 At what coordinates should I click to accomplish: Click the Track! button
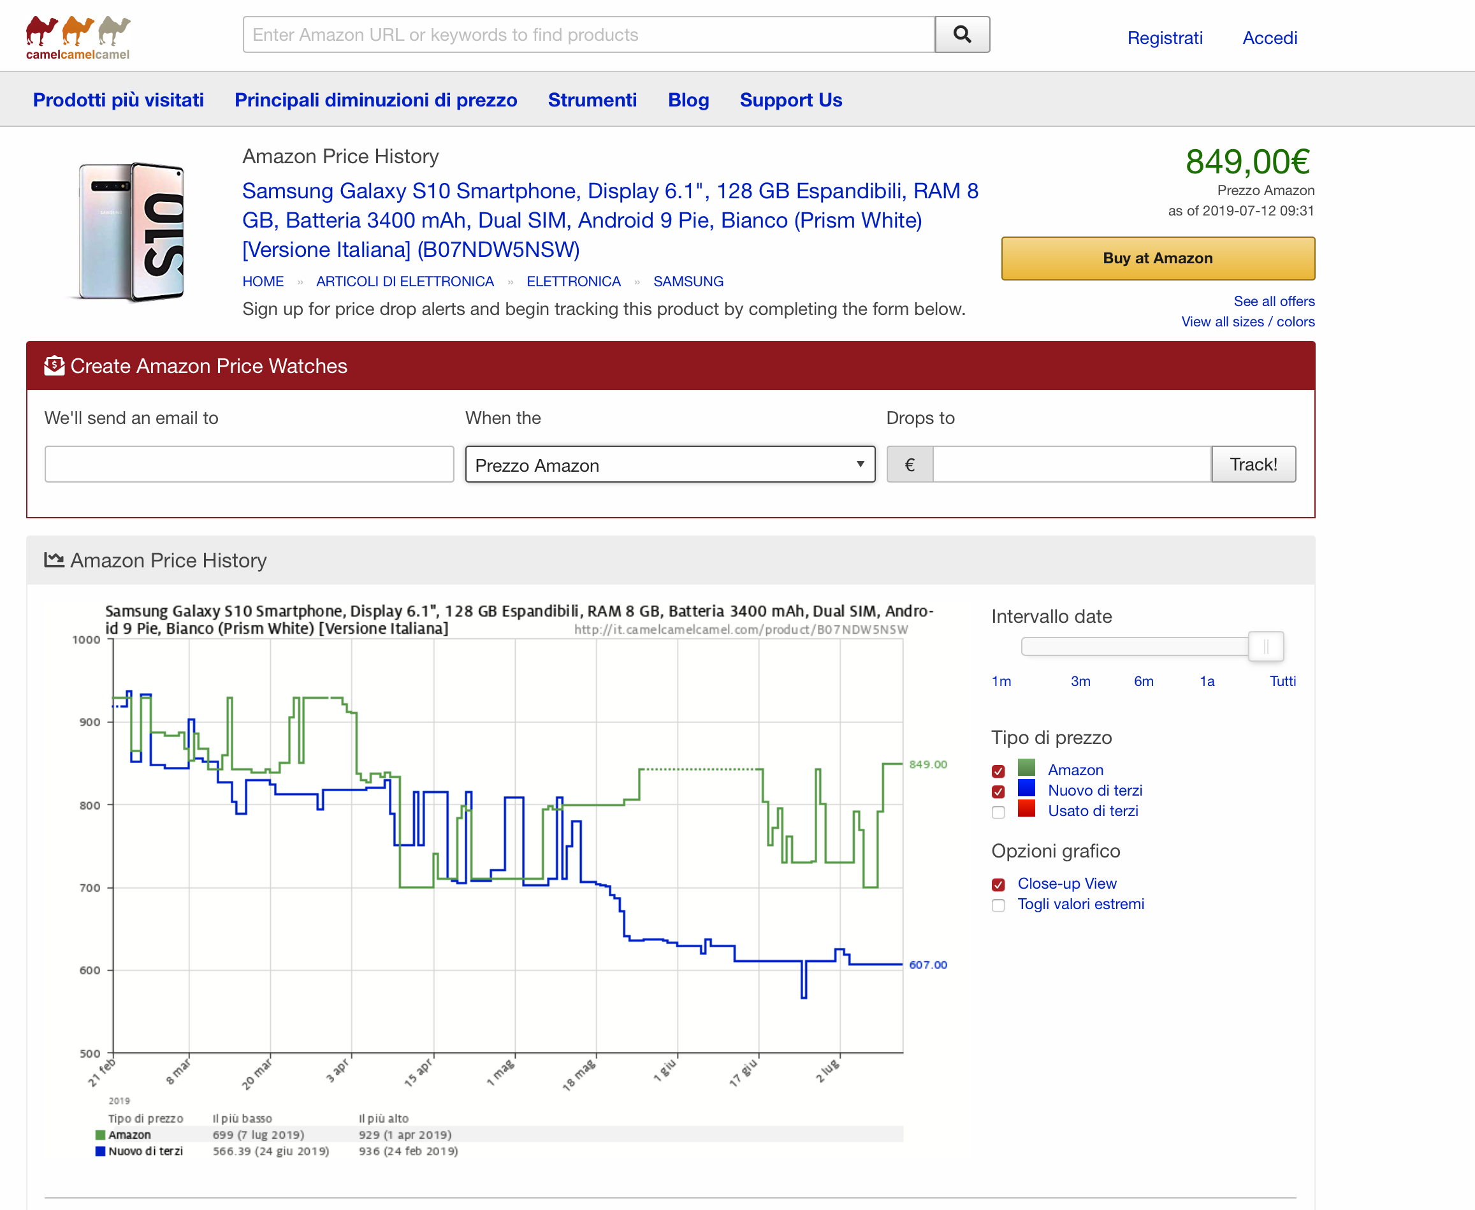pos(1253,464)
